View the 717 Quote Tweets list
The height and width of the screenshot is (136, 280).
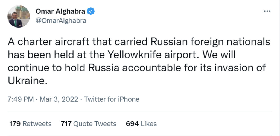point(89,124)
